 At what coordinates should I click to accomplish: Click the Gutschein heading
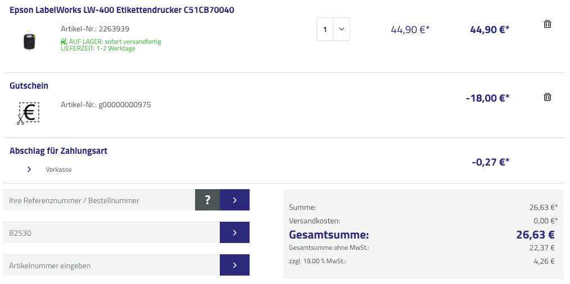(29, 86)
